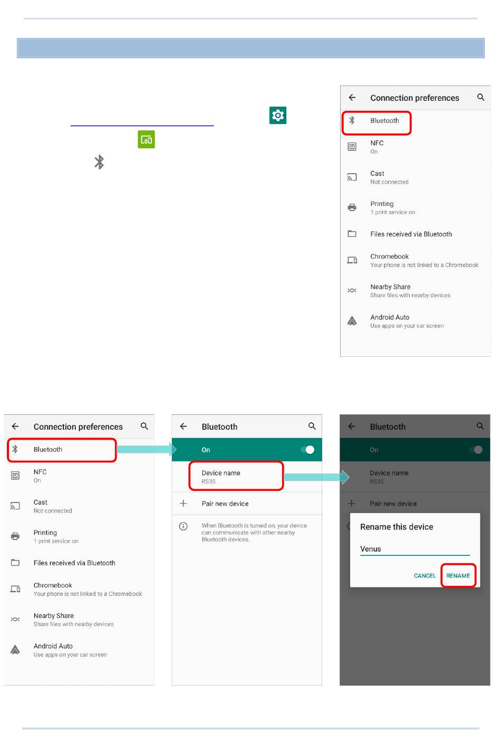Tap dimmed Pair new device row behind dialog
Screen dimensions: 501x749
[x=415, y=504]
